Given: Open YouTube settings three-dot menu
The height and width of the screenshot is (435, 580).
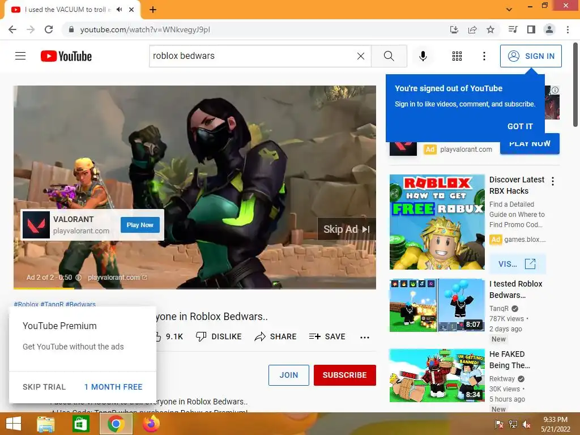Looking at the screenshot, I should [x=484, y=56].
